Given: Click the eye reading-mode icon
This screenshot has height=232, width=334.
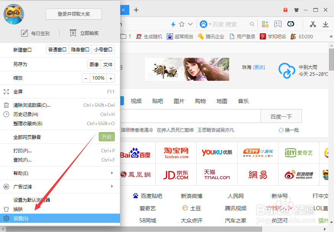Looking at the screenshot, I should click(x=291, y=24).
